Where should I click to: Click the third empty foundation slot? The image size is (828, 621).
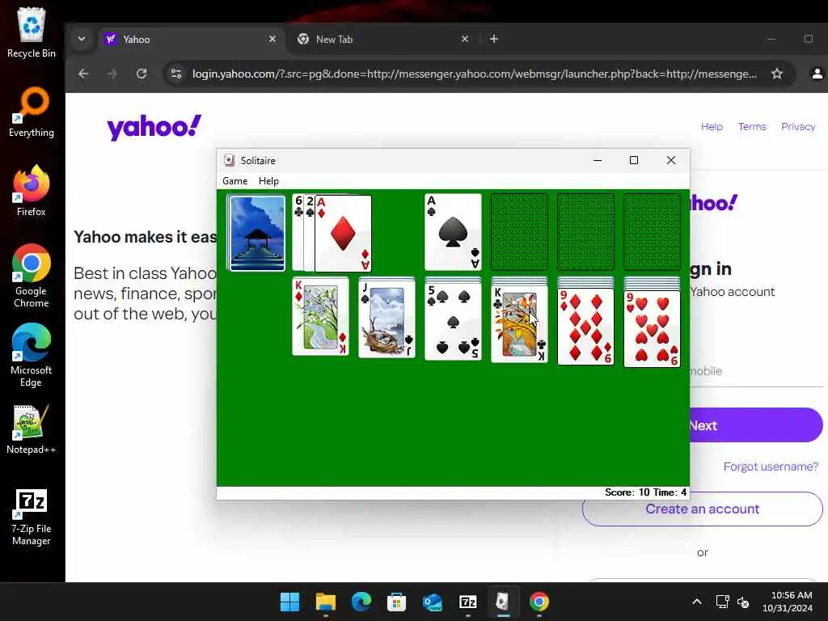[x=585, y=232]
